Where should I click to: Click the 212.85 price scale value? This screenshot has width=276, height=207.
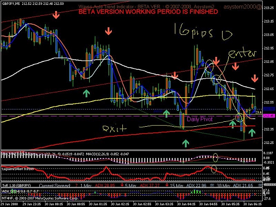tap(269, 62)
